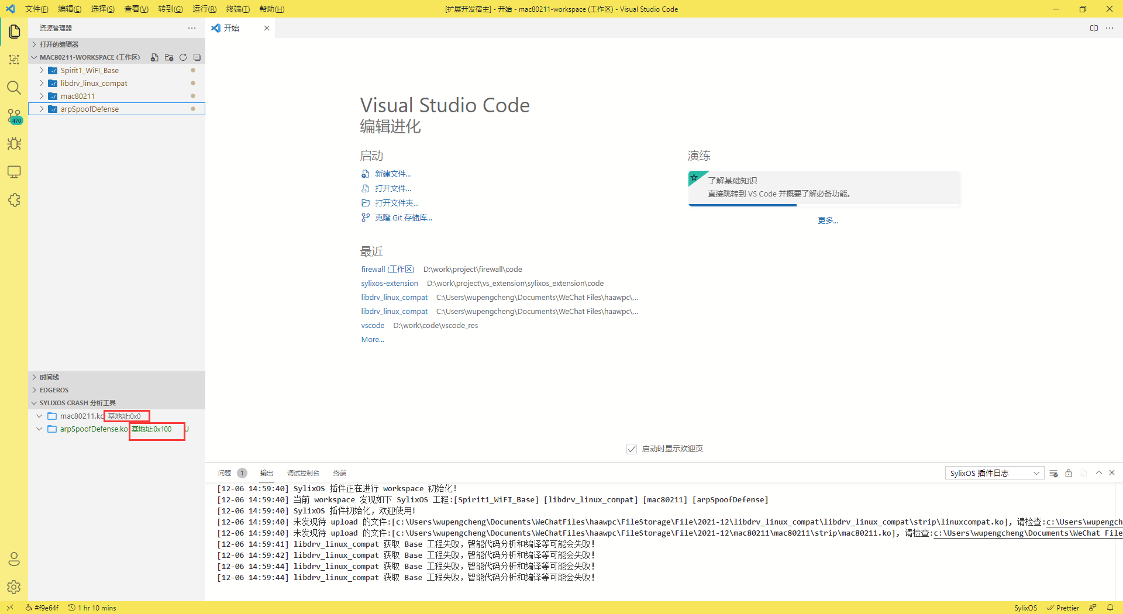Collapse SYLIXOS CRASH 分析工具 section

point(117,403)
